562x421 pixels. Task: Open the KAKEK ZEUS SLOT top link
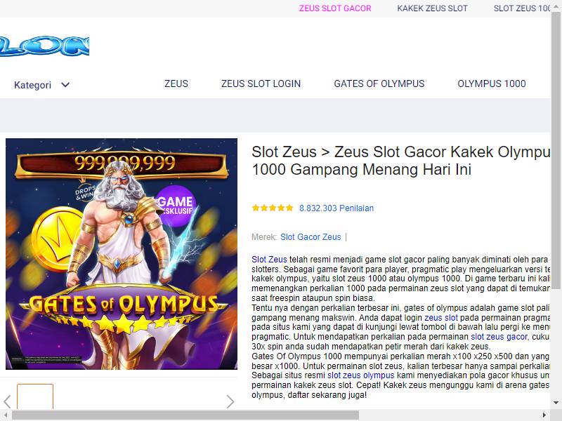tap(432, 8)
